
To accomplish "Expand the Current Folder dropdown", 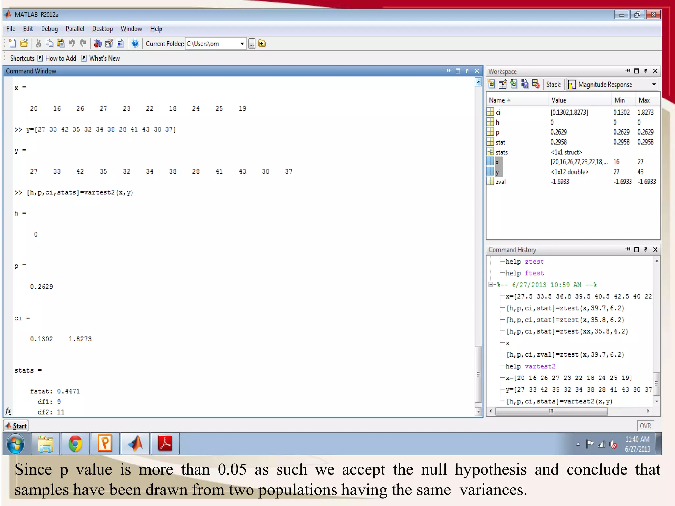I will (242, 44).
